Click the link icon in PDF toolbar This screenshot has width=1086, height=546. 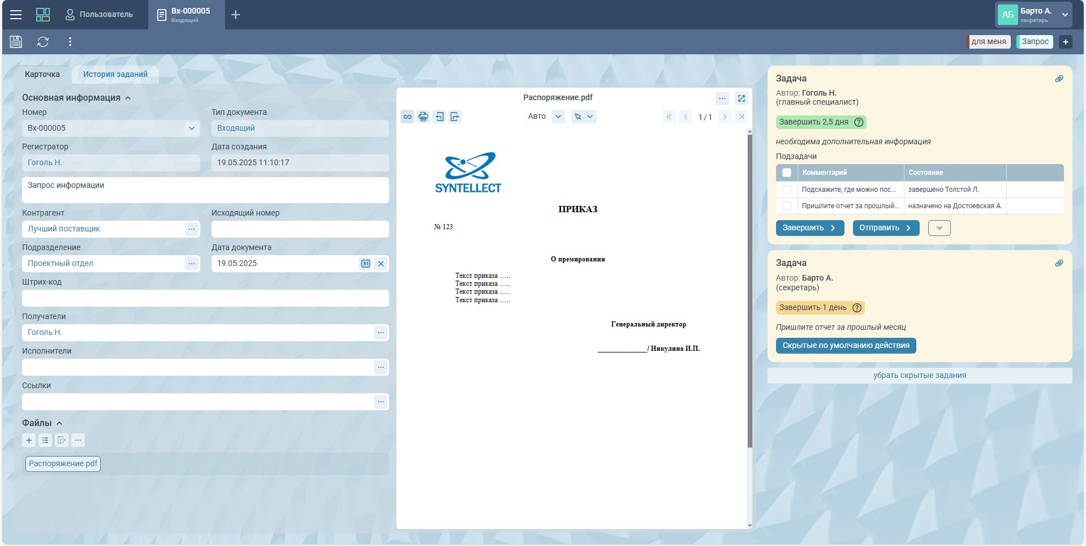[x=407, y=117]
